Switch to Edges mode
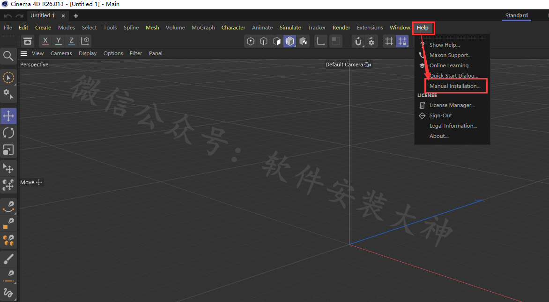The image size is (549, 302). click(x=264, y=41)
